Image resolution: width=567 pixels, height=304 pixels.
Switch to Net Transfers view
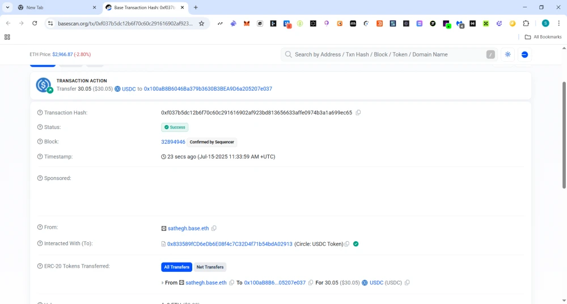(x=210, y=267)
